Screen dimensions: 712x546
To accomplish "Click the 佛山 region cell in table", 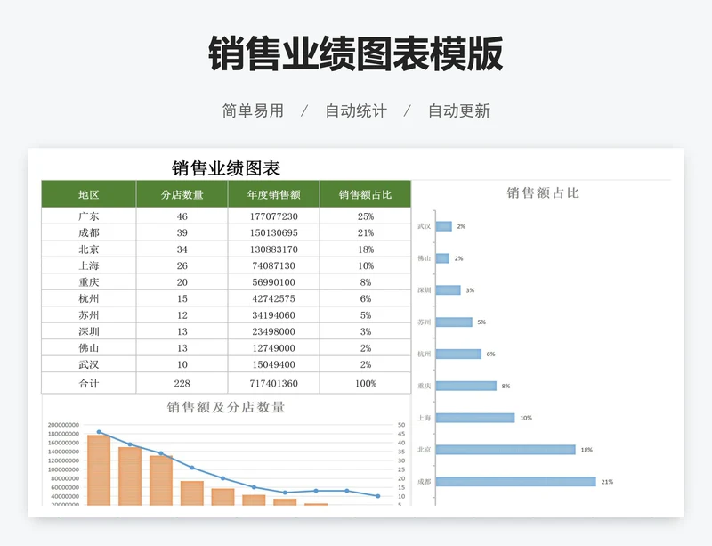I will [x=88, y=347].
